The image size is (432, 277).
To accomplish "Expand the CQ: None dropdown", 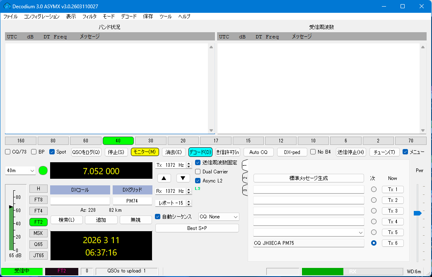I will coord(219,217).
